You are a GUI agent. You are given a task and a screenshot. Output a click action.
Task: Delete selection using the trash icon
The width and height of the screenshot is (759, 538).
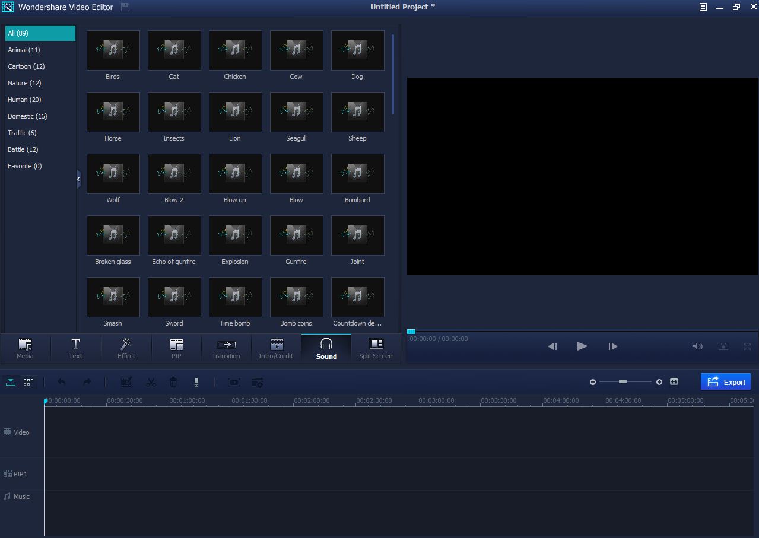173,382
